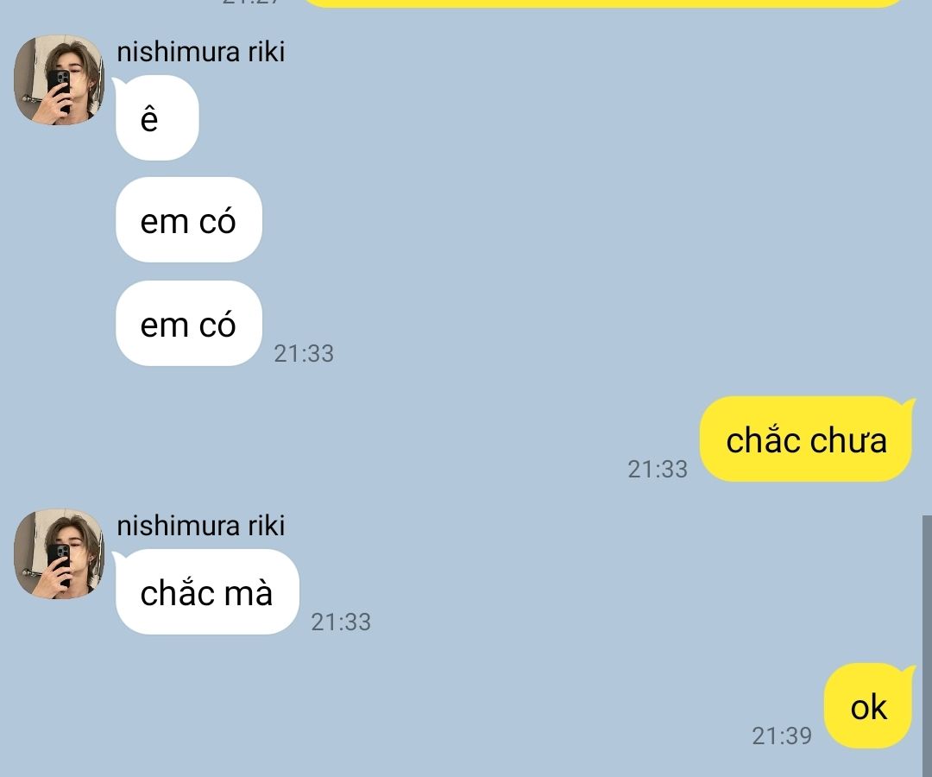Tap the partially visible yellow bubble at top

[605, 3]
